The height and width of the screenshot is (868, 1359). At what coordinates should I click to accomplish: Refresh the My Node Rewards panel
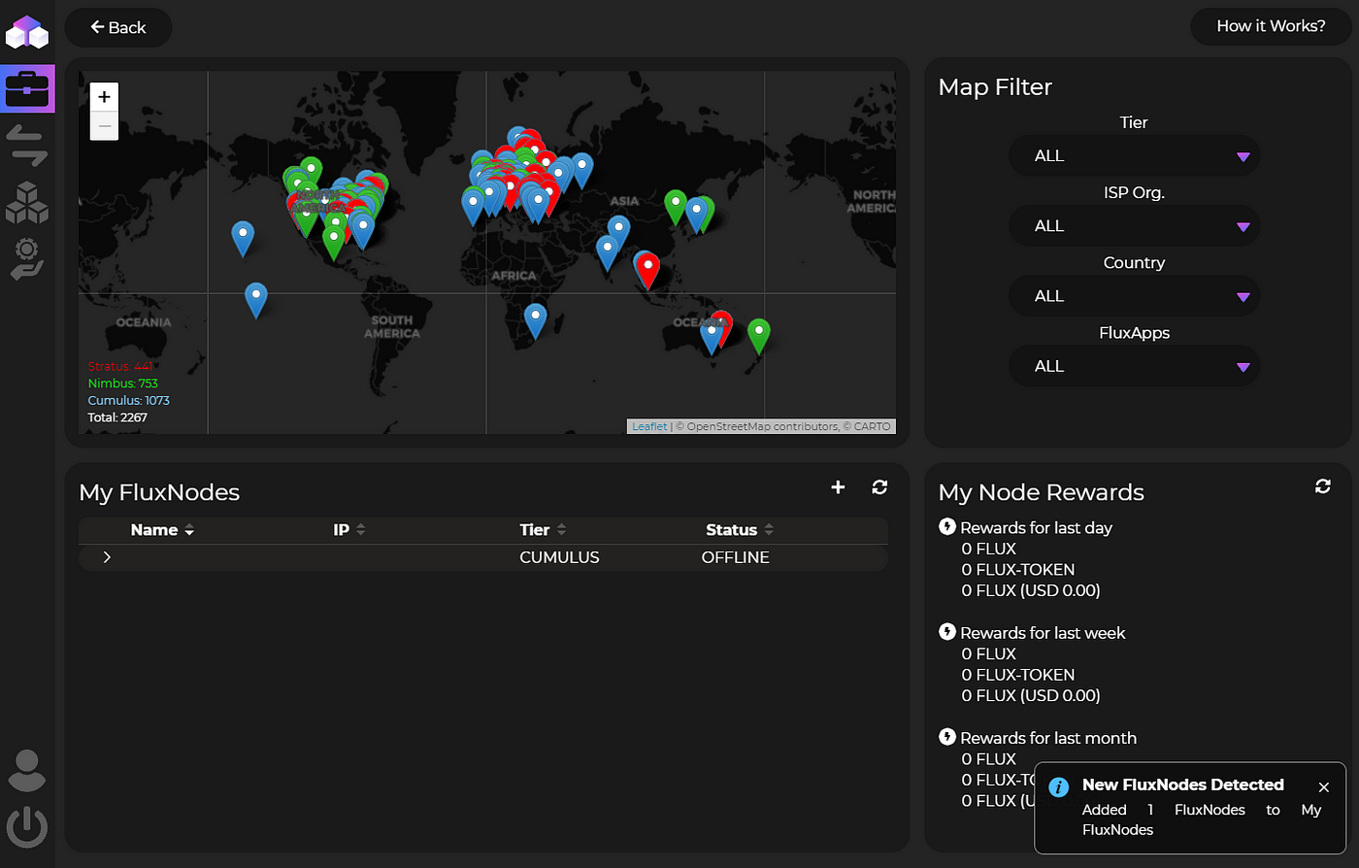click(1322, 486)
